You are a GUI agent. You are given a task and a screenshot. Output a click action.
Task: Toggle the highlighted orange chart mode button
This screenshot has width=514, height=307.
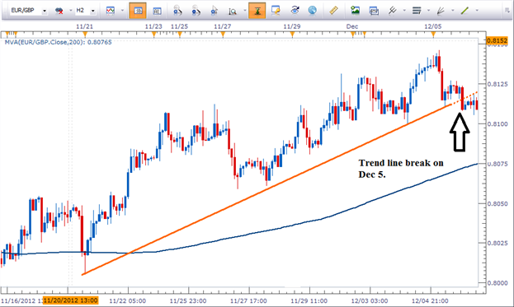tap(138, 11)
